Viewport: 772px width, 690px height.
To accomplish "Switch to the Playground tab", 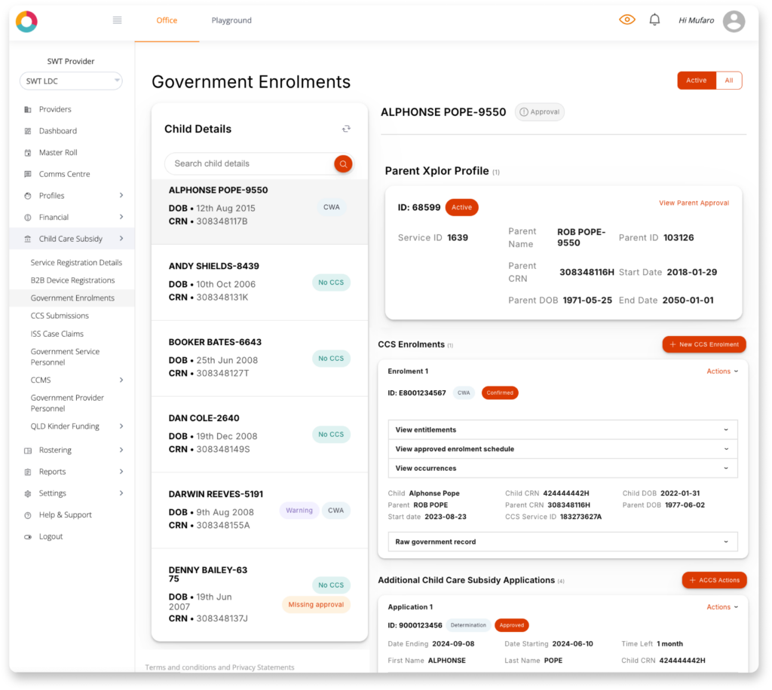I will [x=231, y=20].
